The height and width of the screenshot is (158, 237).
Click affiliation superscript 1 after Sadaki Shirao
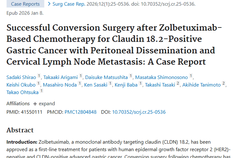[x=39, y=76]
